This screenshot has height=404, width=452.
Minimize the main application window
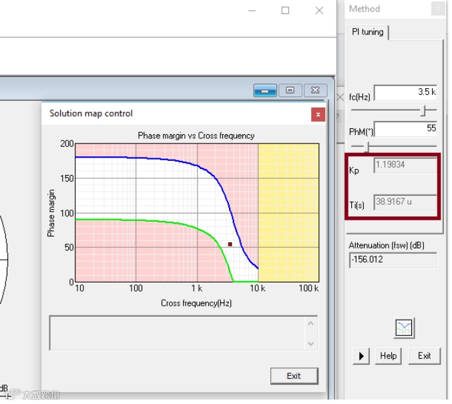[252, 11]
